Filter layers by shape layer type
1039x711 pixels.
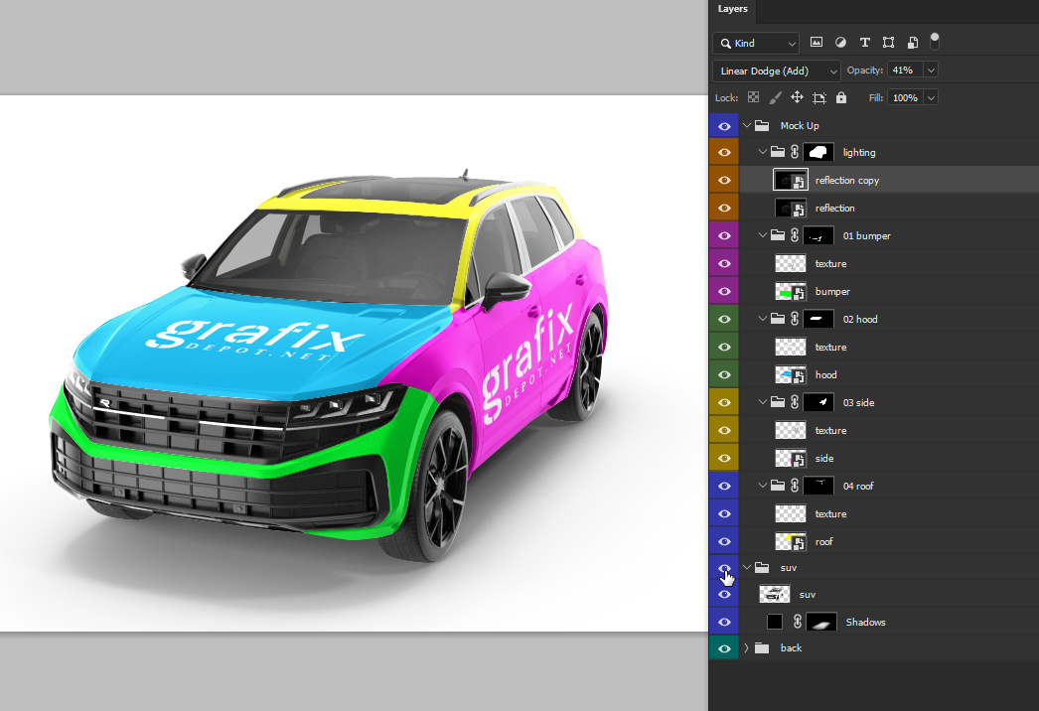888,43
